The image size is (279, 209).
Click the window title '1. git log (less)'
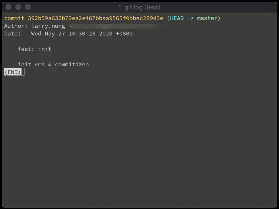point(139,7)
